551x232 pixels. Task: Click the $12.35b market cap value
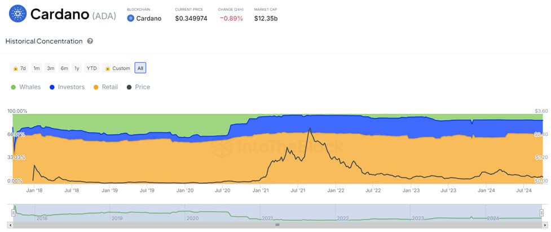coord(266,19)
